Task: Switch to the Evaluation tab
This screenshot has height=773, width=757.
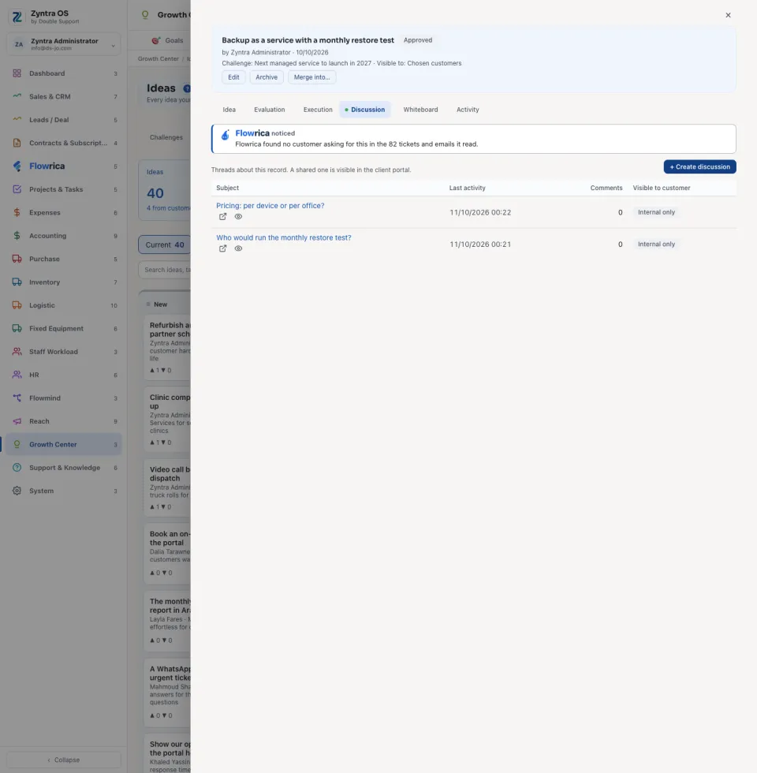Action: coord(270,110)
